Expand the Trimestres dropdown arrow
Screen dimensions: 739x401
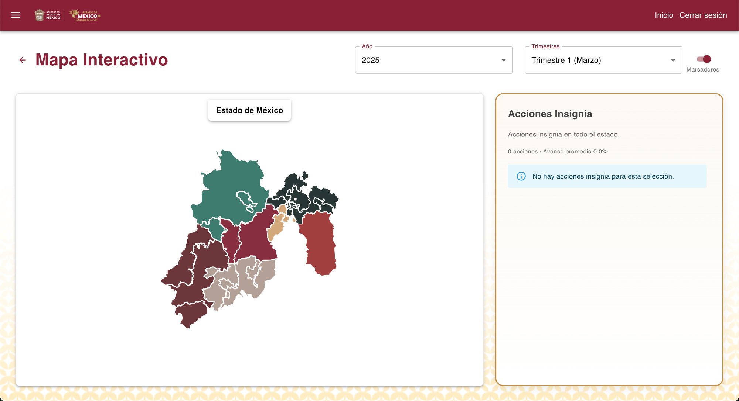[x=673, y=60]
